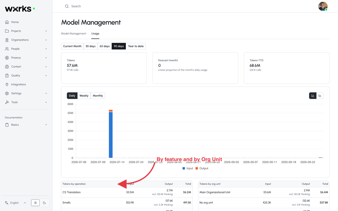Expand the Projects chevron
Screen dimensions: 338x211
(x=46, y=31)
